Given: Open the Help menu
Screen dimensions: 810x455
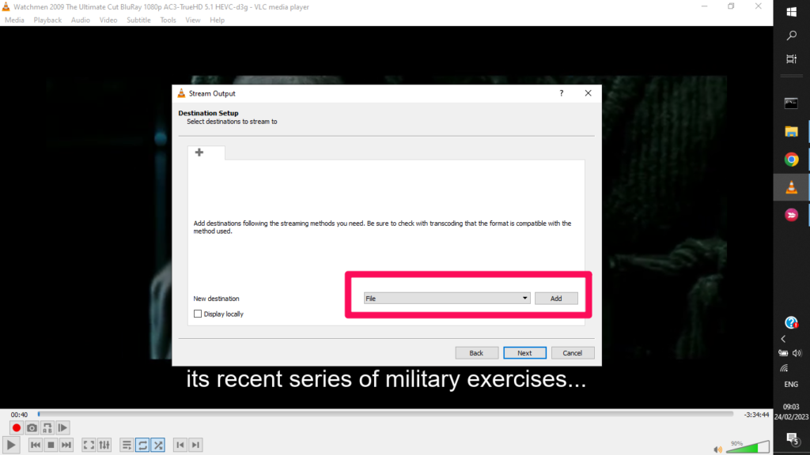Looking at the screenshot, I should click(217, 20).
